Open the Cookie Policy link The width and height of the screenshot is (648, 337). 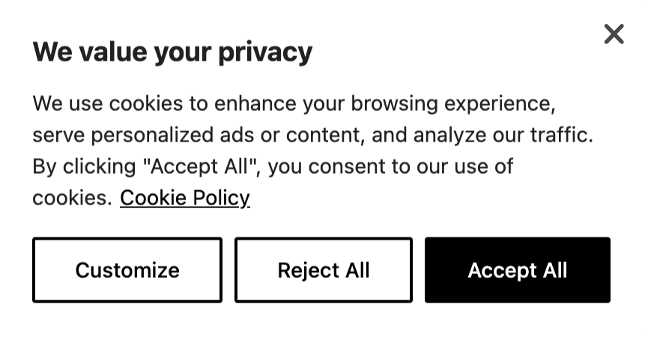(x=184, y=198)
